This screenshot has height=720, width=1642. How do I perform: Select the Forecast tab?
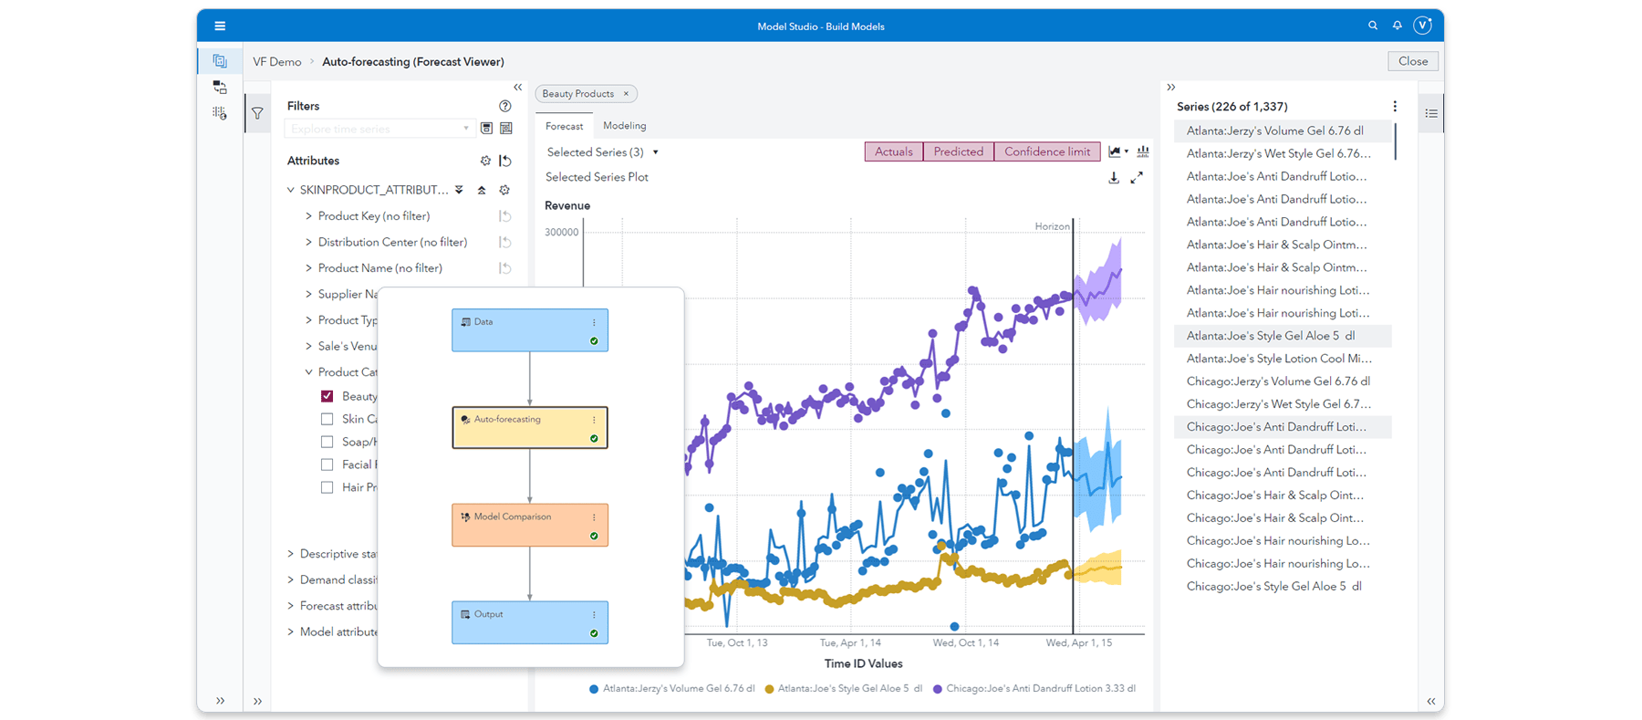[x=564, y=126]
